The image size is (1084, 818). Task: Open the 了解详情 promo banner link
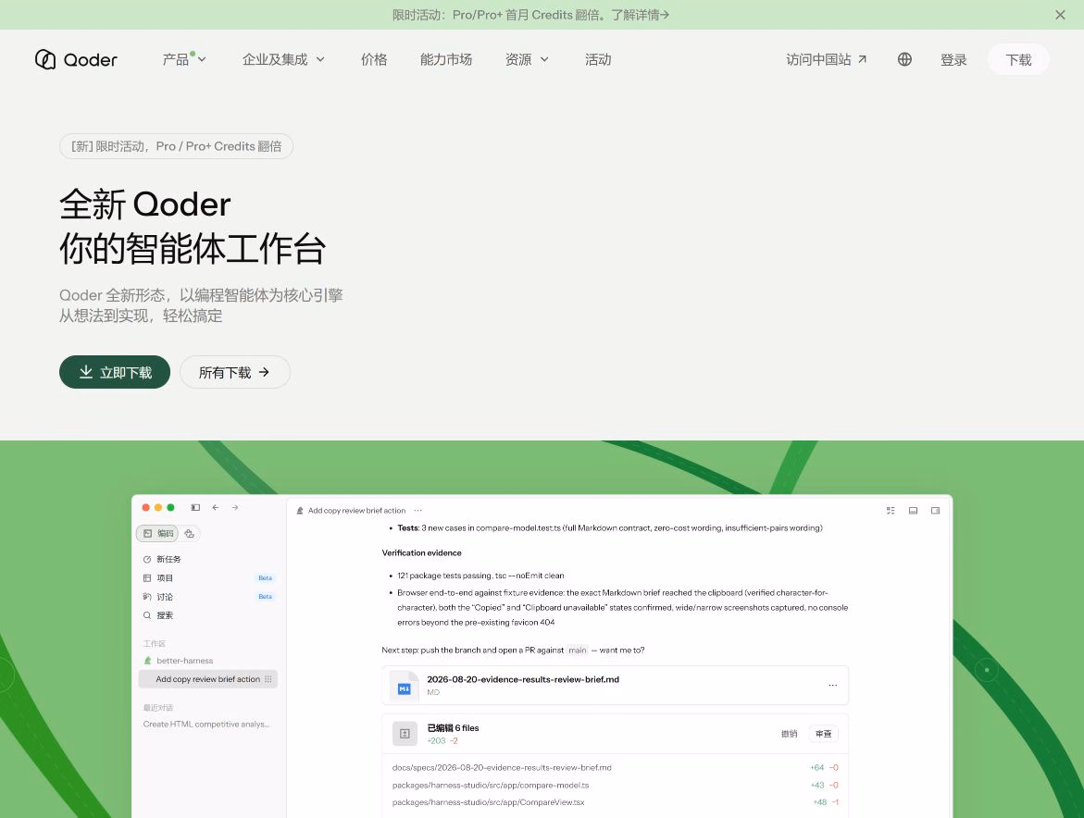coord(641,15)
